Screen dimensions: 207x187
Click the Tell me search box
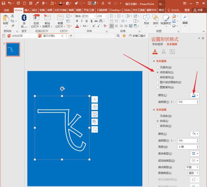pos(174,10)
